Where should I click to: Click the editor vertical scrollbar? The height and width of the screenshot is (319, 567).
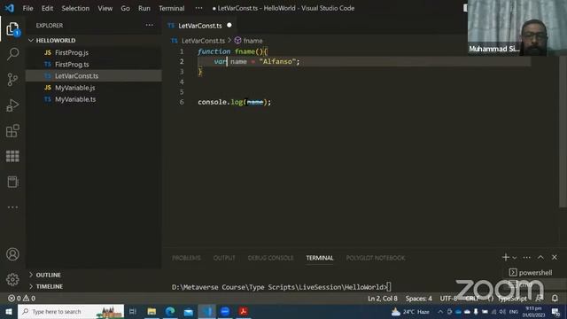[x=563, y=132]
